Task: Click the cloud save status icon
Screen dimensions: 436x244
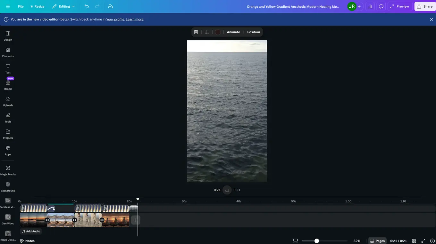Action: (x=110, y=6)
